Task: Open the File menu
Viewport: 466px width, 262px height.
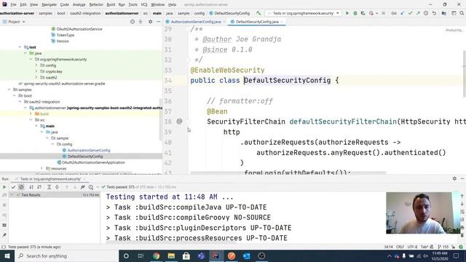Action: (x=13, y=4)
